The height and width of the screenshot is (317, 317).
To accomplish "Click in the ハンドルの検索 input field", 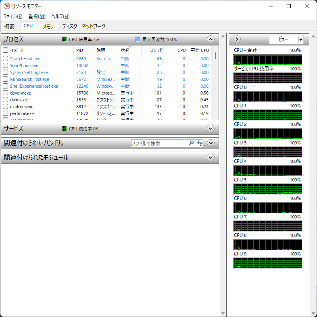I will click(x=159, y=143).
